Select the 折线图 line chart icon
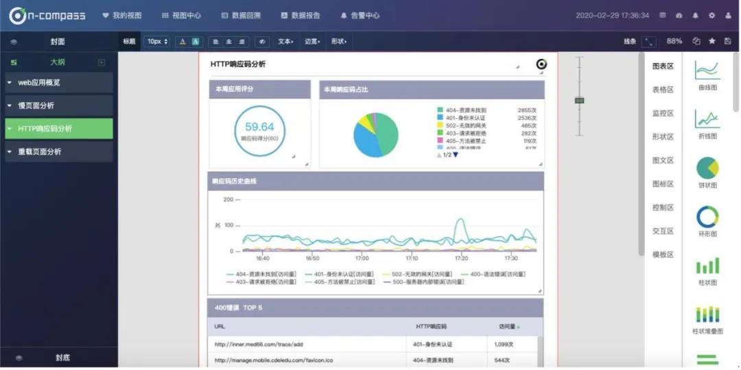This screenshot has width=741, height=370. click(x=707, y=119)
